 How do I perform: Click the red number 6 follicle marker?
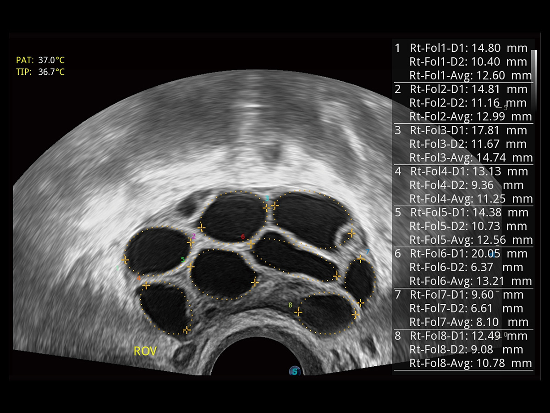(x=243, y=236)
